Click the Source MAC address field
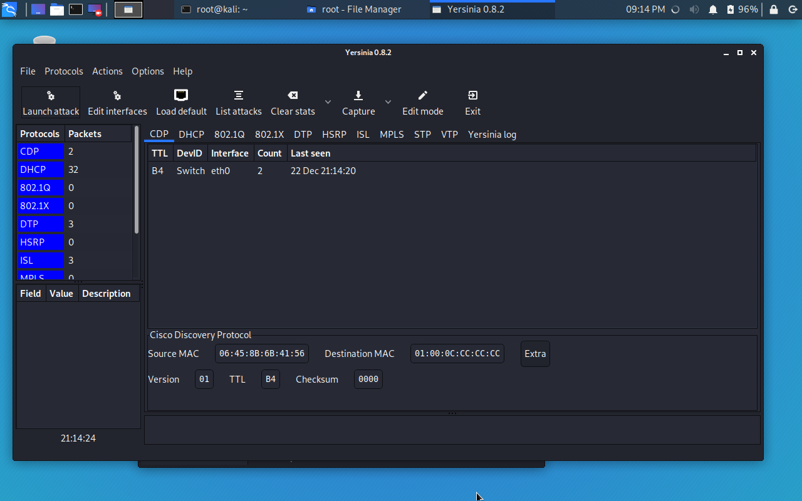Screen dimensions: 802x501 coord(262,354)
